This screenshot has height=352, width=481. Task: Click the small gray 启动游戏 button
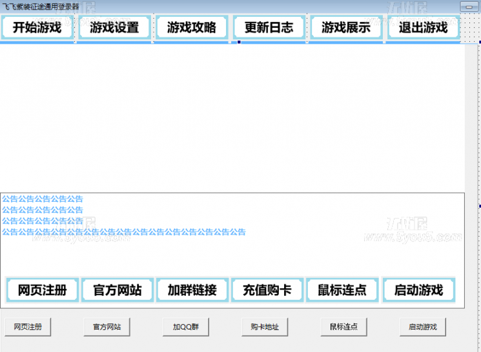(x=423, y=327)
